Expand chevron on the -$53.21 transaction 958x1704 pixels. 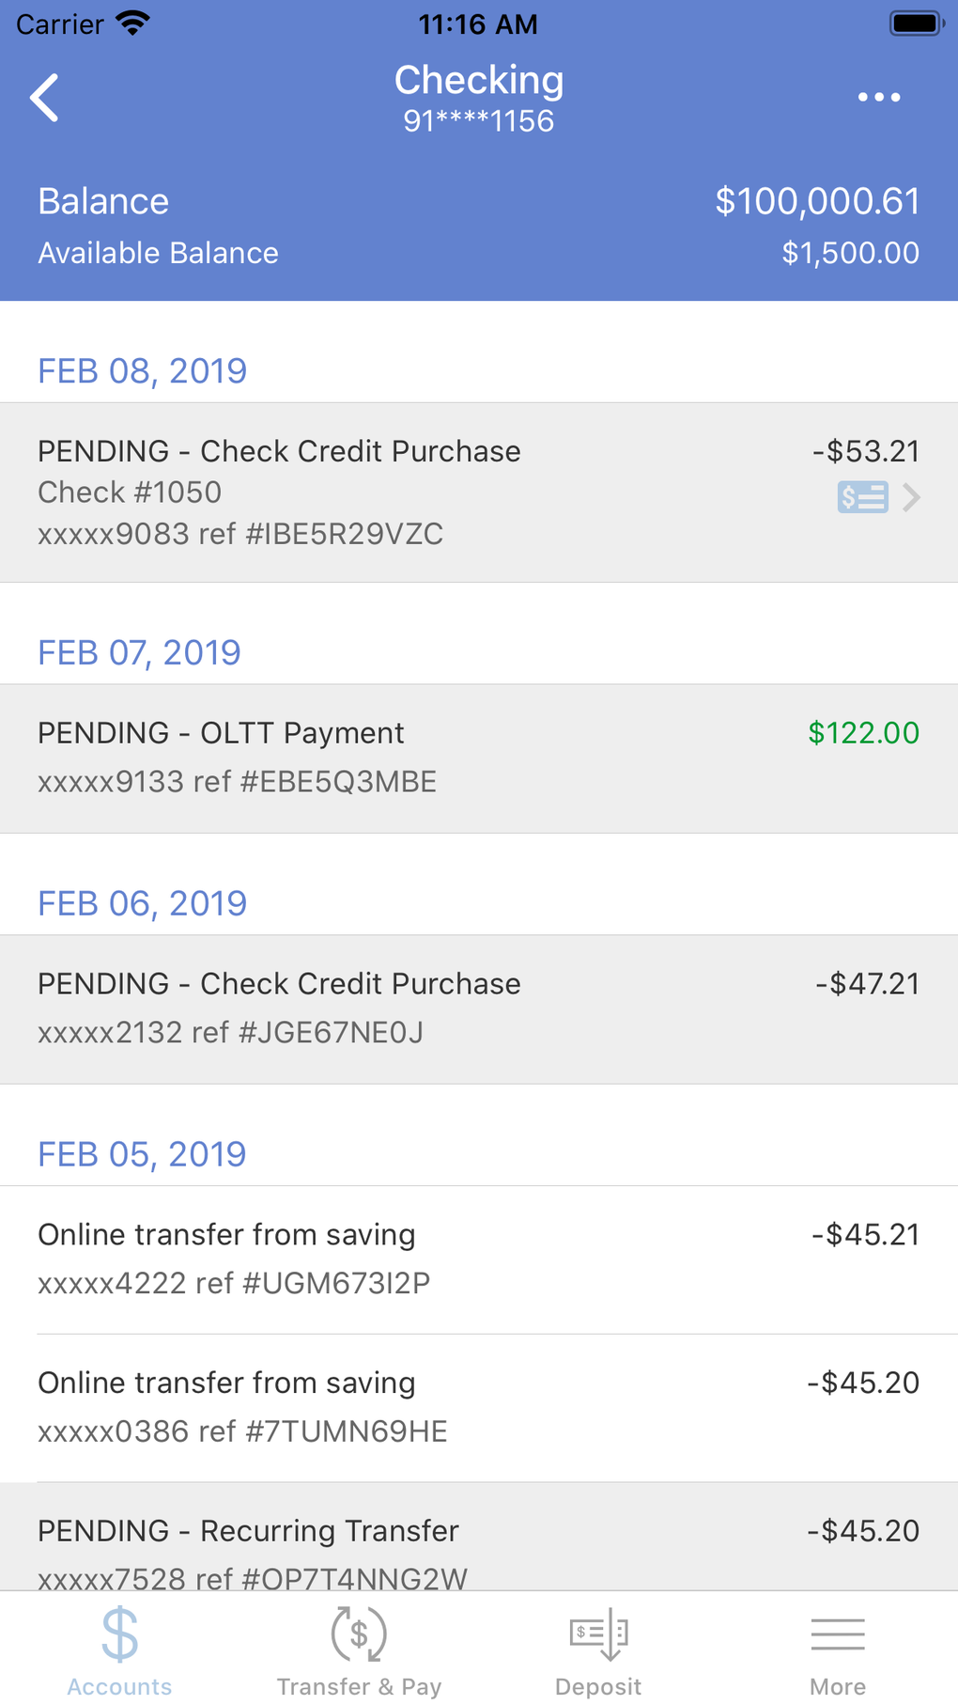(x=911, y=497)
